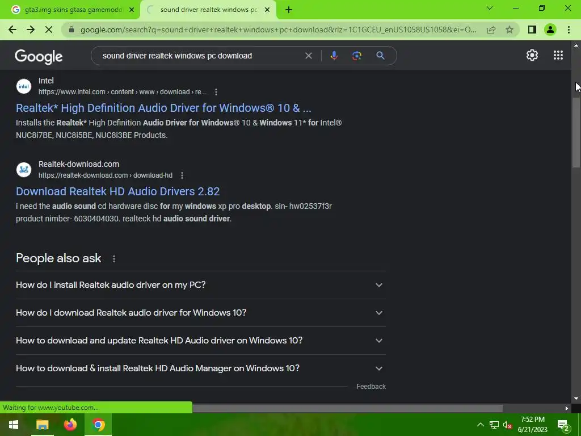Click the 'Intel' site name text
Viewport: 581px width, 436px height.
(46, 81)
